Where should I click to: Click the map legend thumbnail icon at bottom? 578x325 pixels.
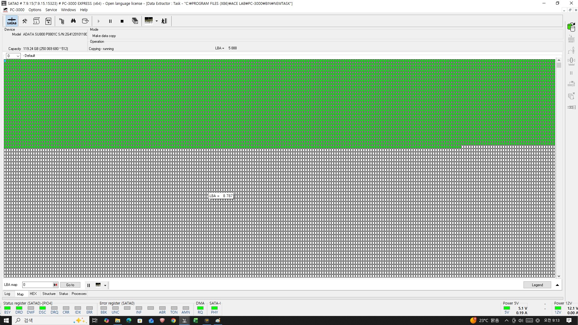coord(98,285)
